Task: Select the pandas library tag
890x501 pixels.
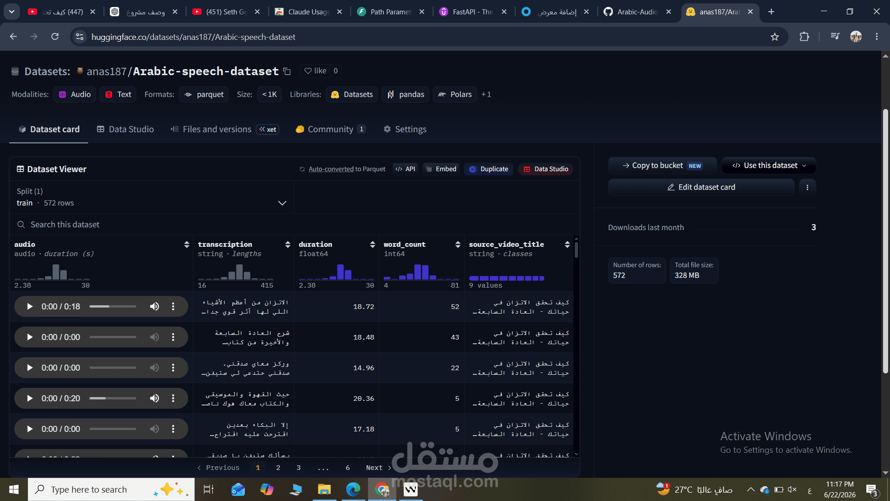Action: [x=406, y=95]
